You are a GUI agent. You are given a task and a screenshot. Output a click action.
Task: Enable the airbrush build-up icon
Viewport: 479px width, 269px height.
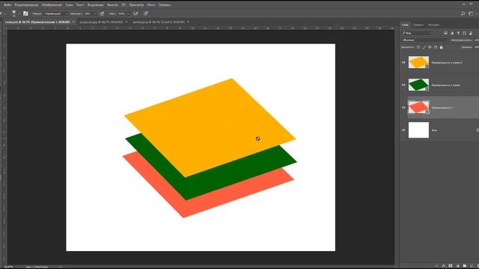tap(135, 13)
